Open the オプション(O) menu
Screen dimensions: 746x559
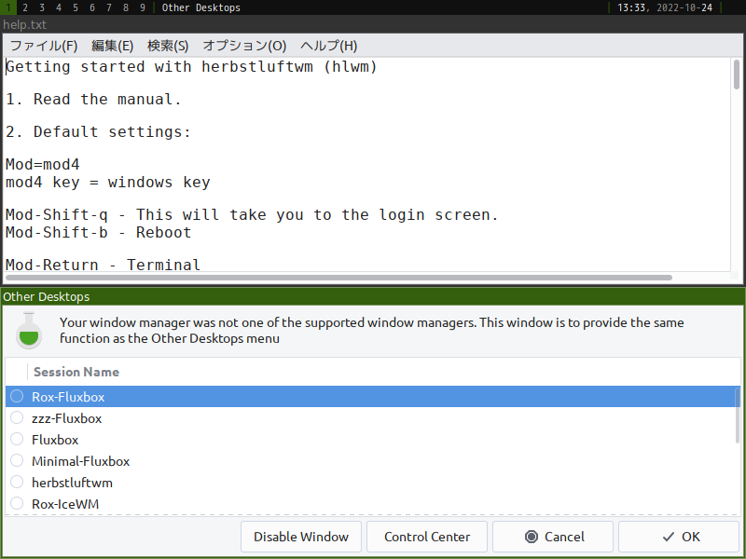click(x=244, y=46)
